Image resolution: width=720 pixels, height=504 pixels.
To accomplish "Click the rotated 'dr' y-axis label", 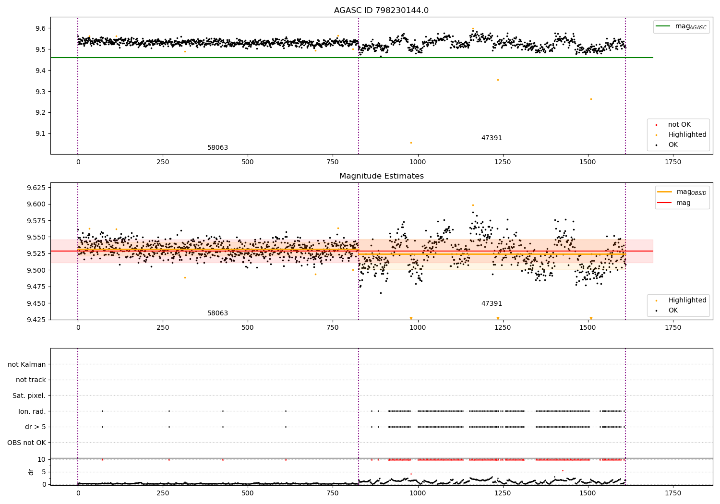I will tap(31, 472).
